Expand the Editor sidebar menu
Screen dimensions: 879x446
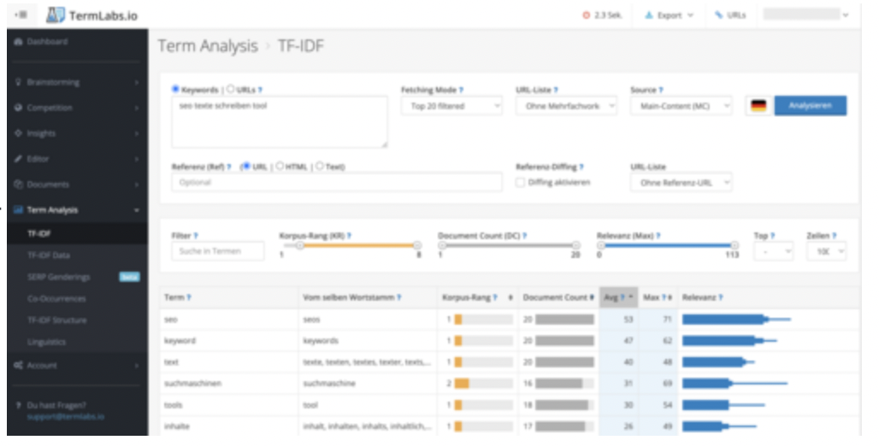77,159
